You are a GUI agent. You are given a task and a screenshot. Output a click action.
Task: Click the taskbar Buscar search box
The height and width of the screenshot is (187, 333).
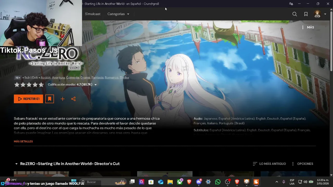103,182
